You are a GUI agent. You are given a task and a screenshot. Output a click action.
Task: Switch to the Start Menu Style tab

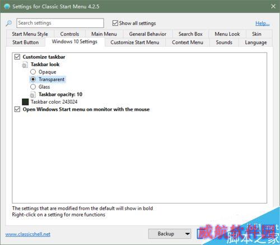click(x=30, y=34)
